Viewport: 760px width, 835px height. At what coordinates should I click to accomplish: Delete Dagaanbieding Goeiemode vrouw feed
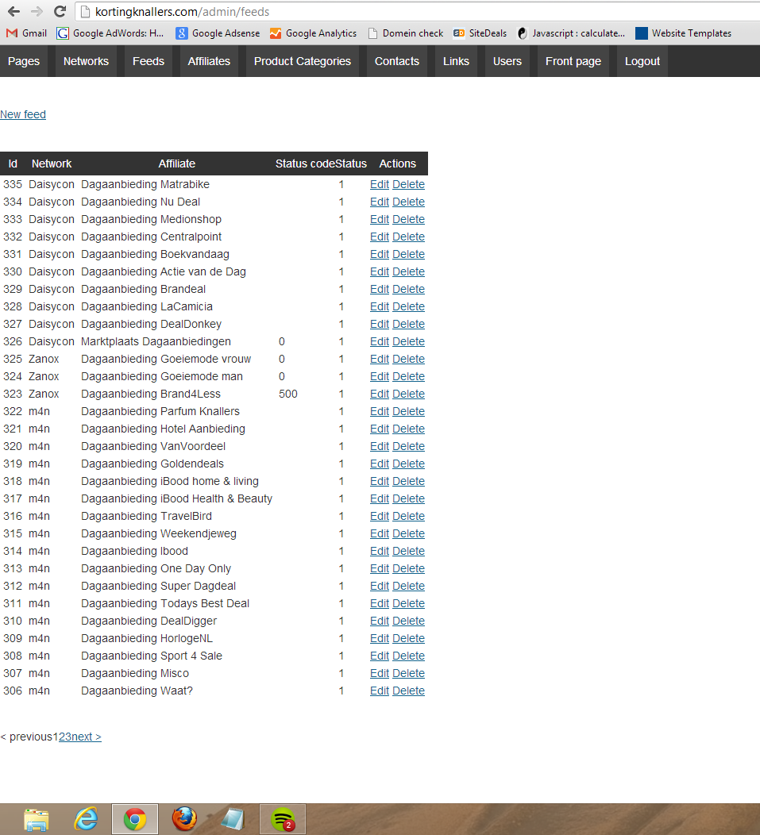[408, 359]
